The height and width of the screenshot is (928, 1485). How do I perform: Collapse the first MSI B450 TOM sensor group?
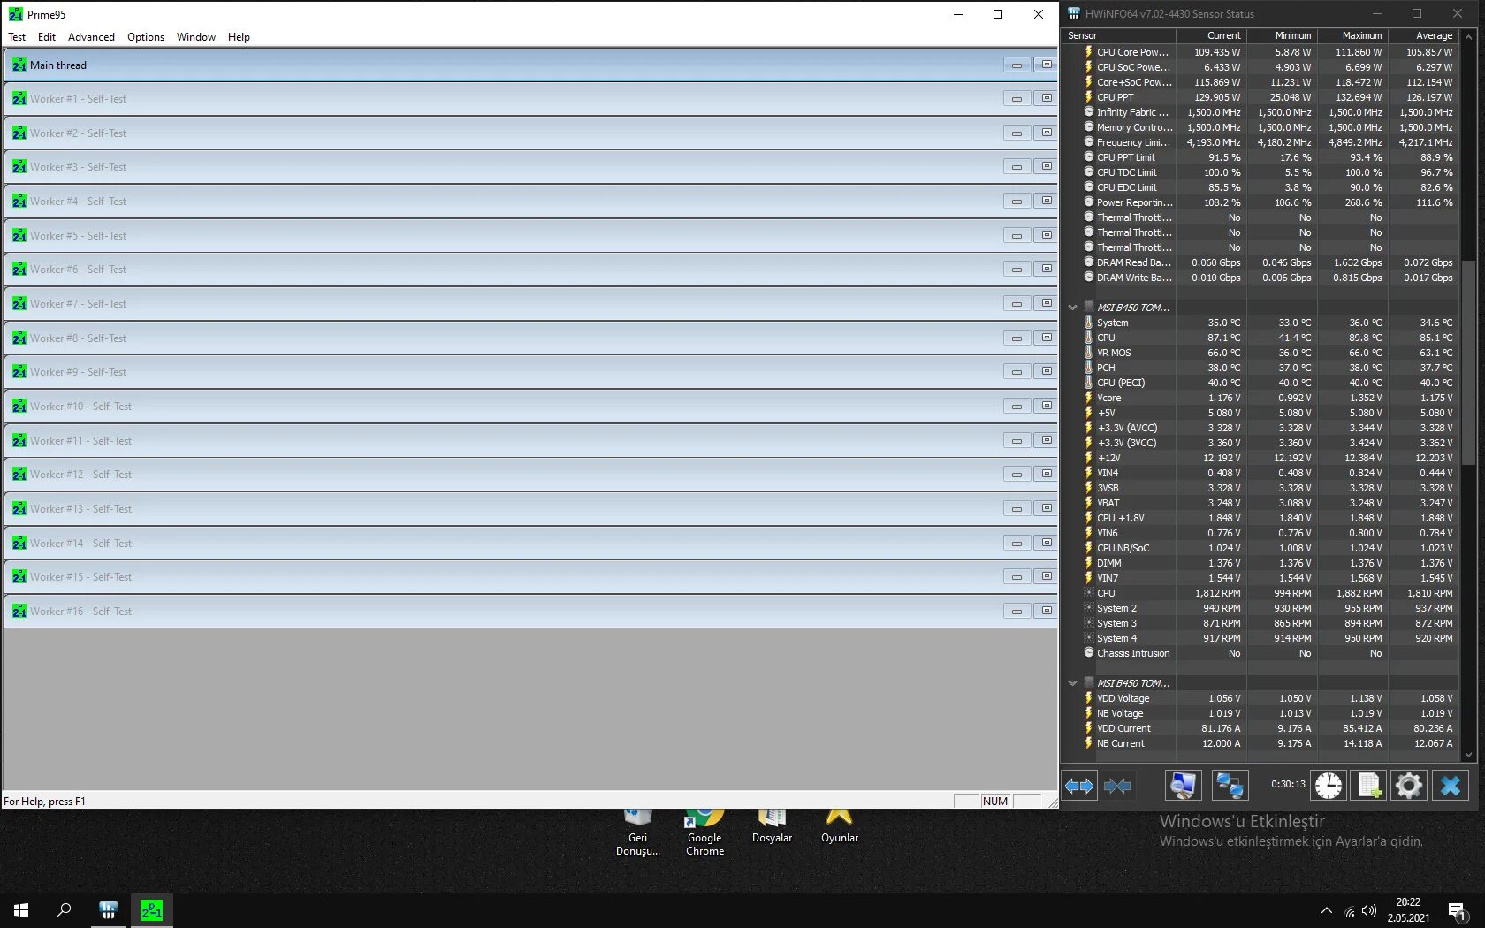(x=1073, y=308)
